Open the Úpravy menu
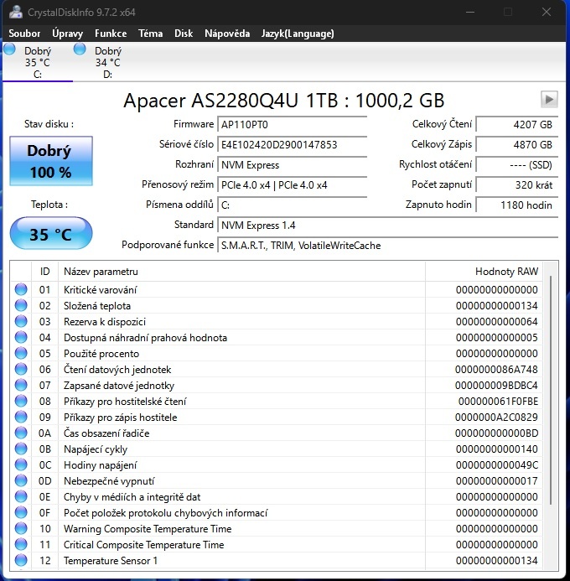This screenshot has height=581, width=570. pos(67,34)
